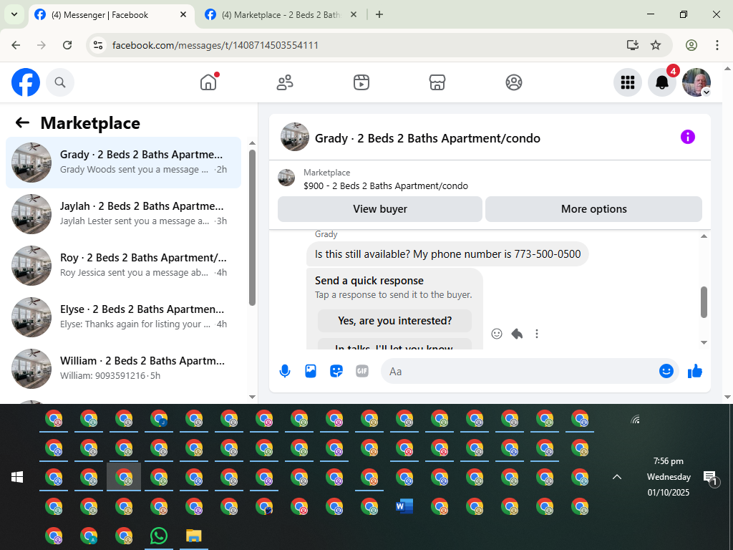This screenshot has width=733, height=550.
Task: Open conversation info purple icon
Action: pos(688,137)
